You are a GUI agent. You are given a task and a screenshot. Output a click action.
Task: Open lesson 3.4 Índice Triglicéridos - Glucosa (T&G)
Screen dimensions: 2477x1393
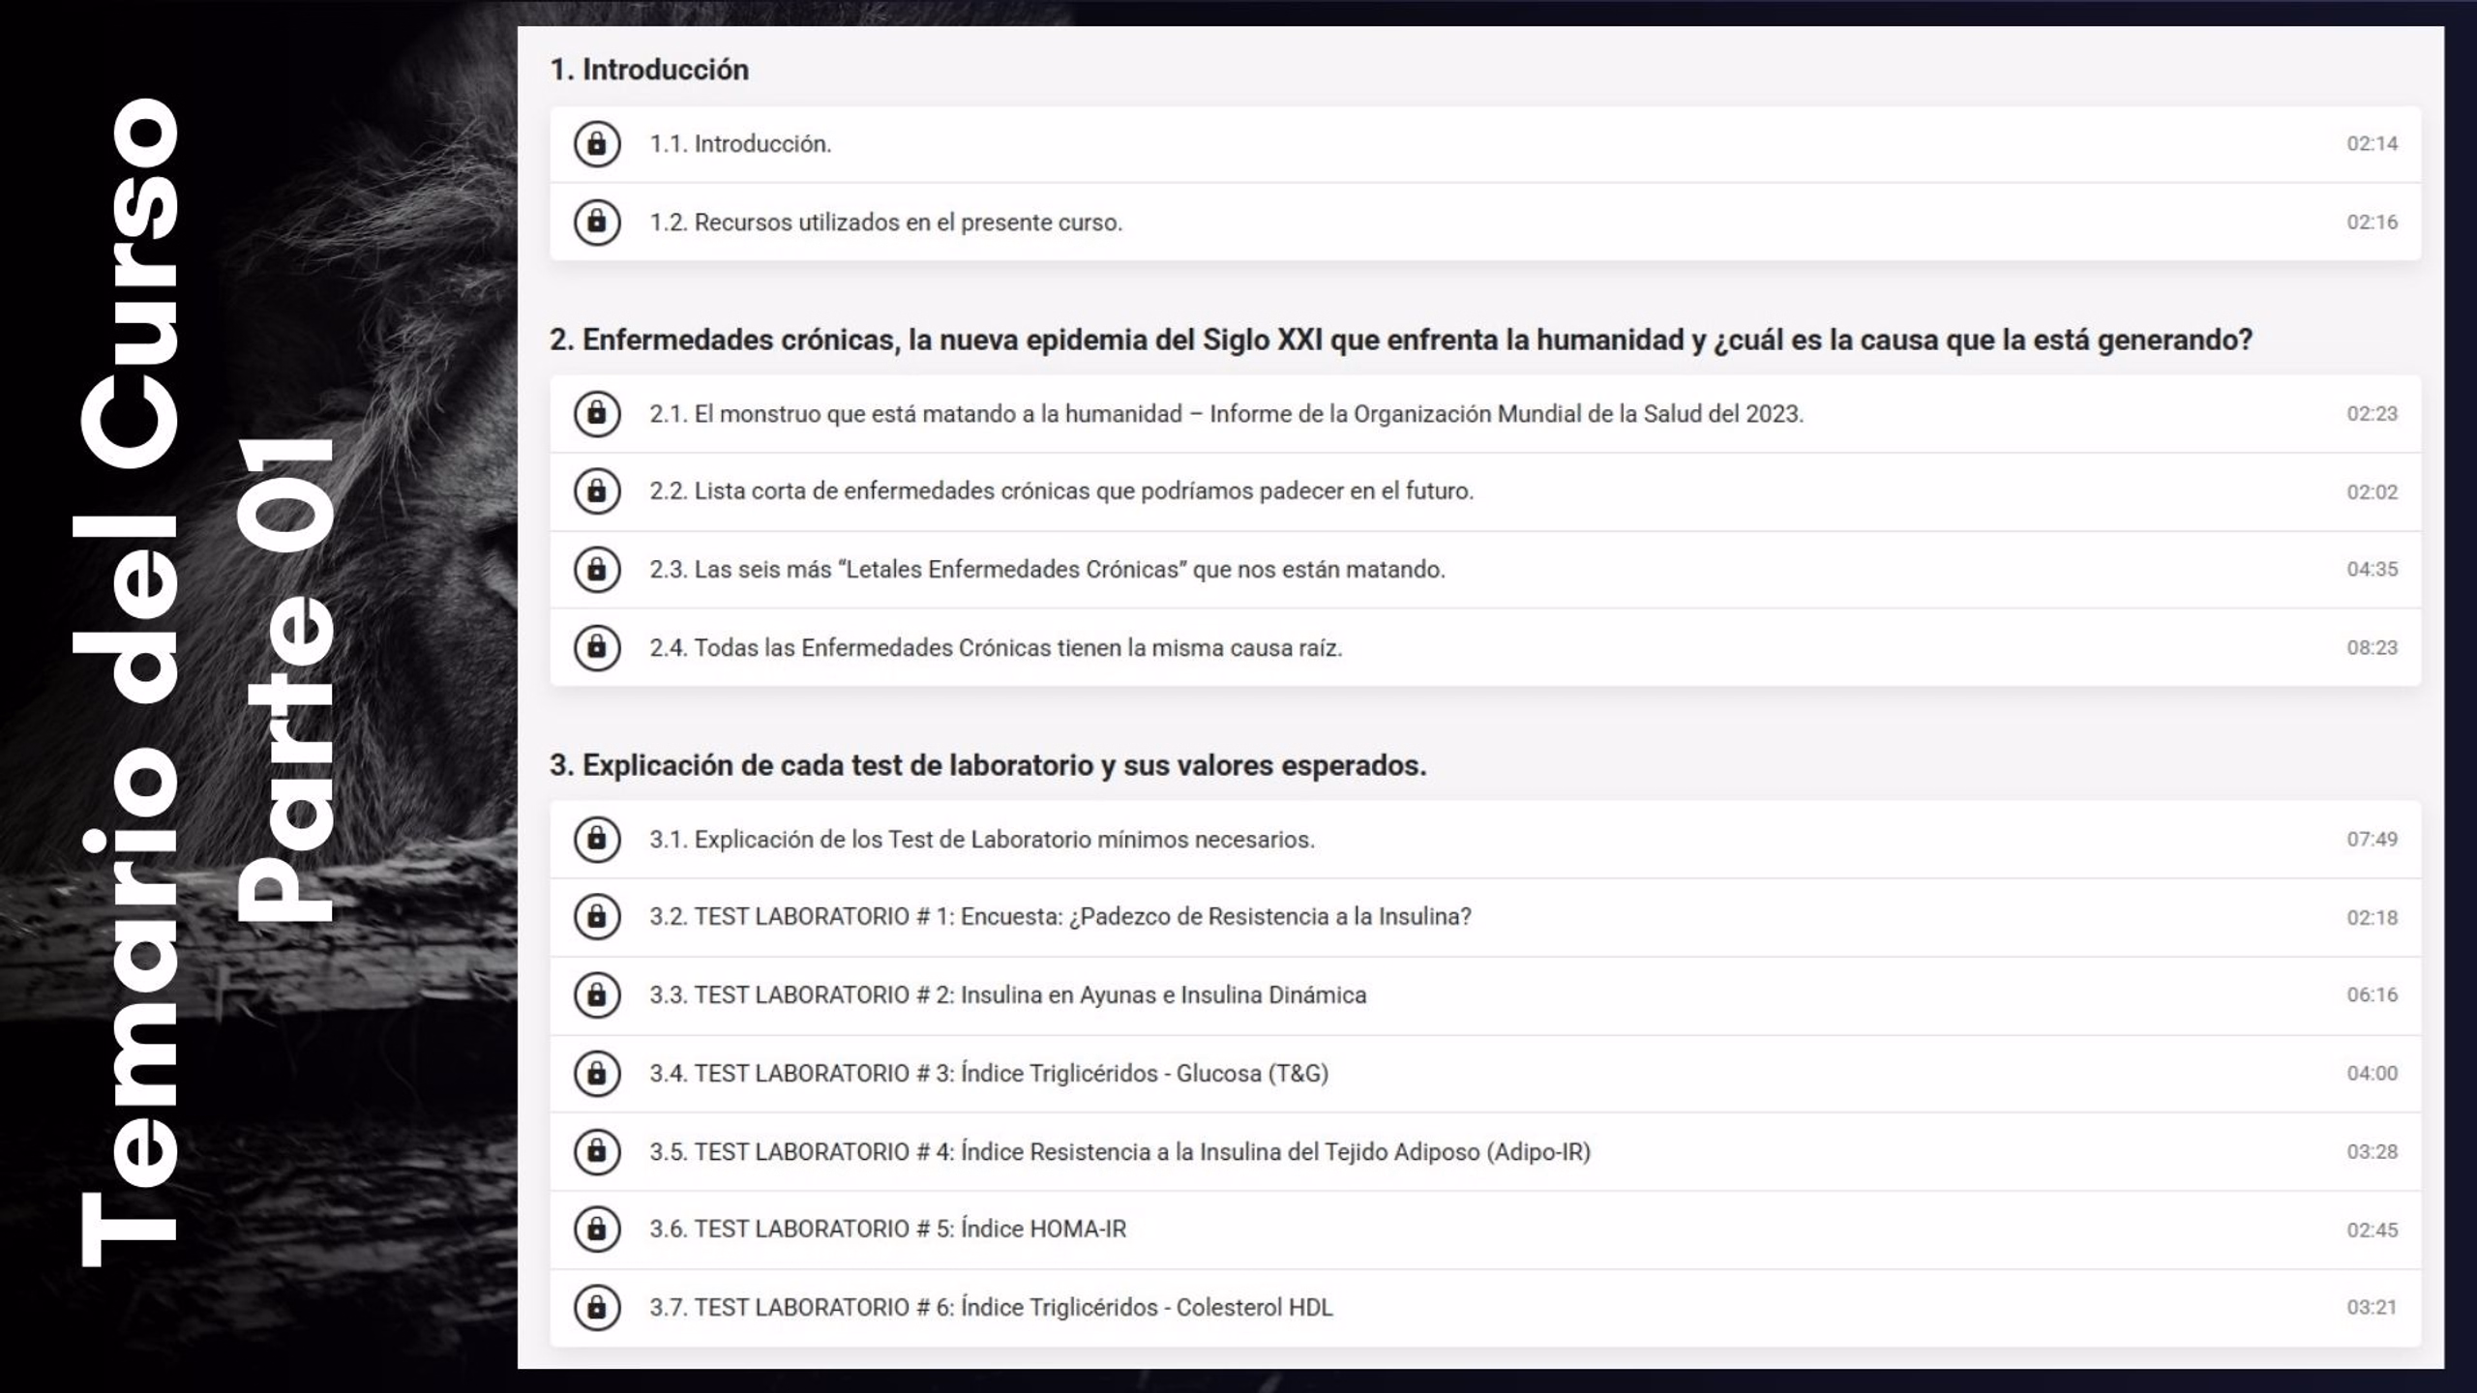tap(1485, 1074)
